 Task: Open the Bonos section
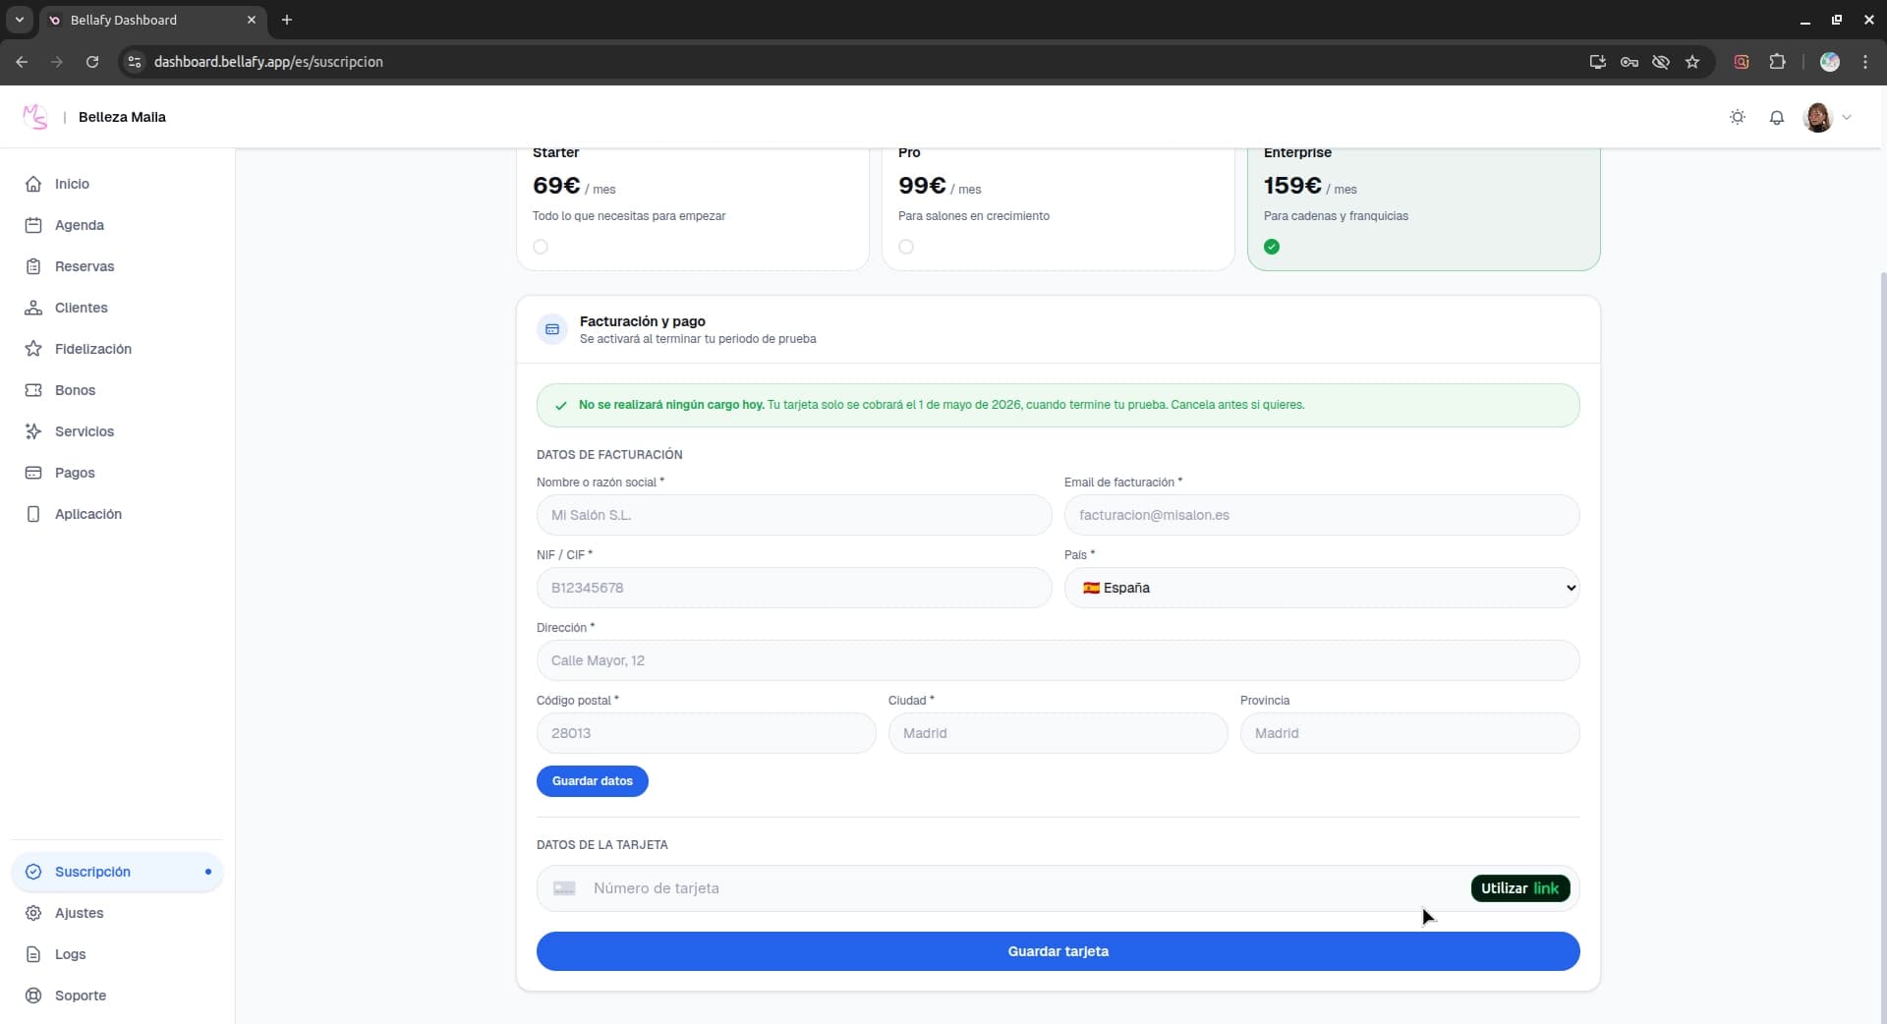point(74,390)
